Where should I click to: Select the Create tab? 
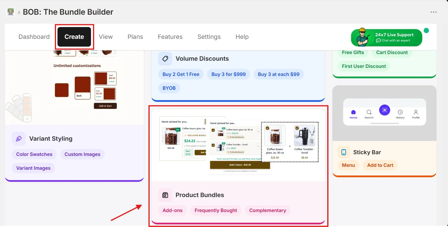tap(74, 37)
